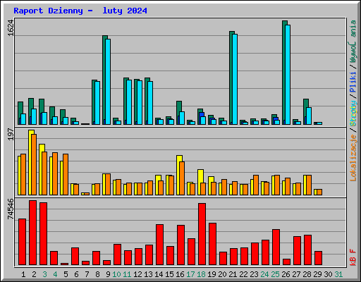Click the red kB bar for day 28
The height and width of the screenshot is (282, 361).
coord(307,250)
